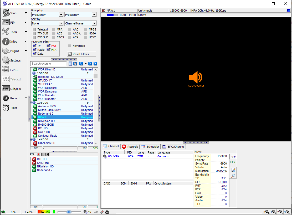Open the Tools wrench icon

(x=6, y=32)
